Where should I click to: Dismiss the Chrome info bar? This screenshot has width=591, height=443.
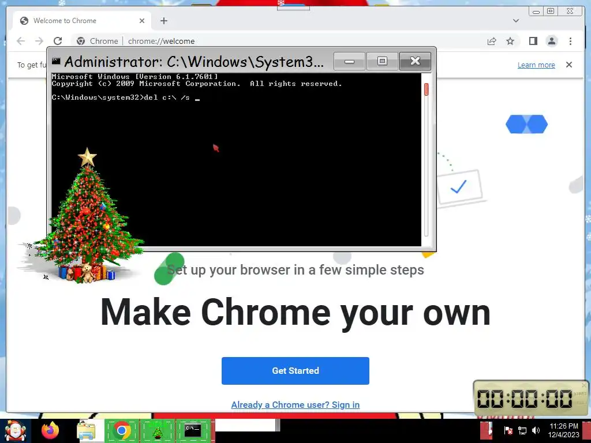pos(569,65)
